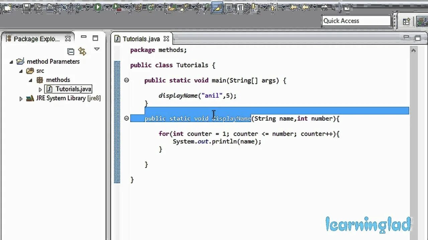Collapse the src folder node

coord(21,71)
